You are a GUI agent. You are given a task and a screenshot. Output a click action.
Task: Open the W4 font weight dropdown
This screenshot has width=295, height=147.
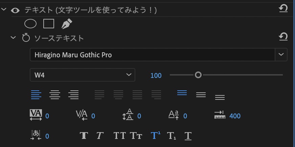(x=82, y=75)
